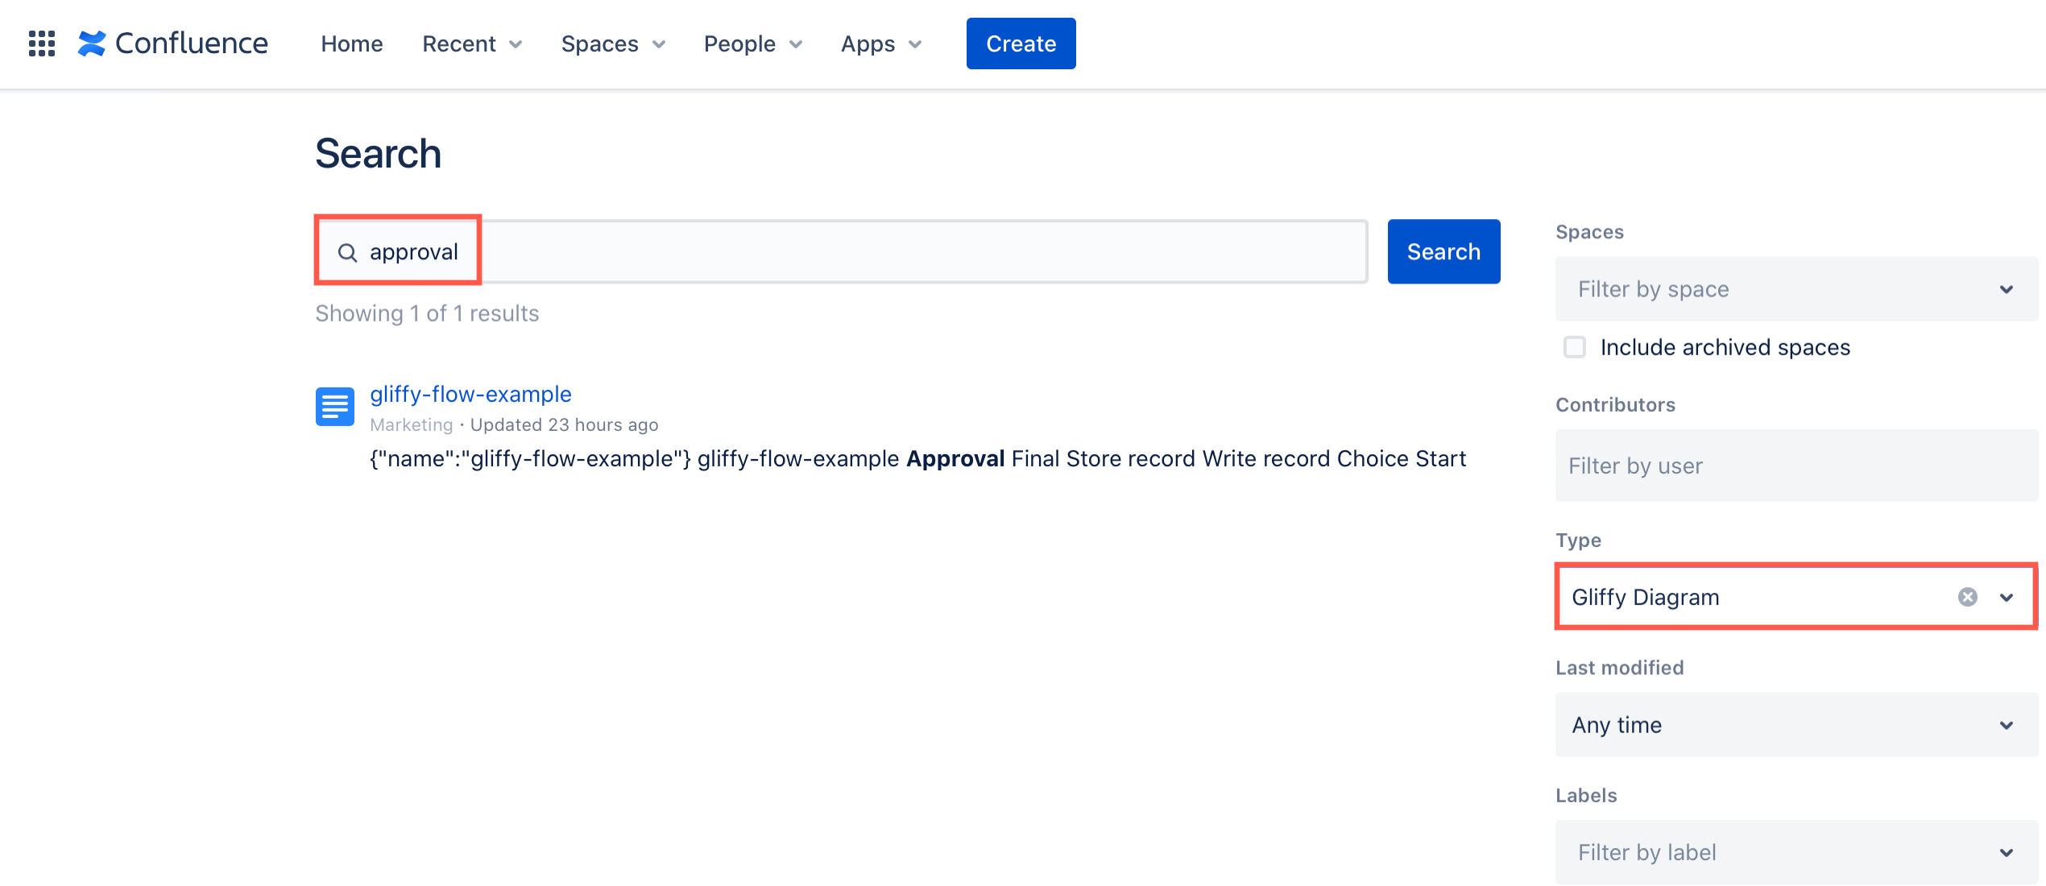Viewport: 2046px width, 886px height.
Task: Open the Any time last modified dropdown
Action: (1795, 724)
